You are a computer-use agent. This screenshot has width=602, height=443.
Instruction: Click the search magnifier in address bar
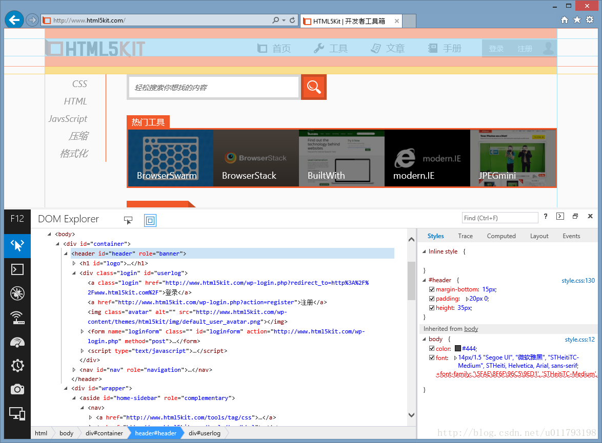click(276, 20)
